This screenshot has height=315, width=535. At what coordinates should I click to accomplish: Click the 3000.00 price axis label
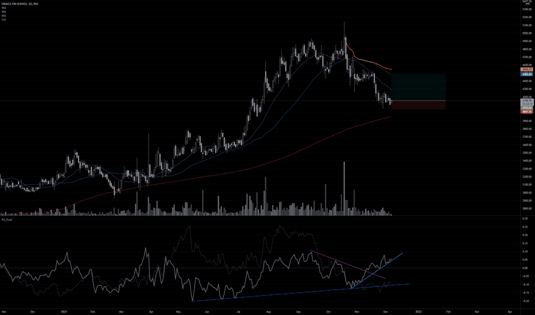click(527, 193)
